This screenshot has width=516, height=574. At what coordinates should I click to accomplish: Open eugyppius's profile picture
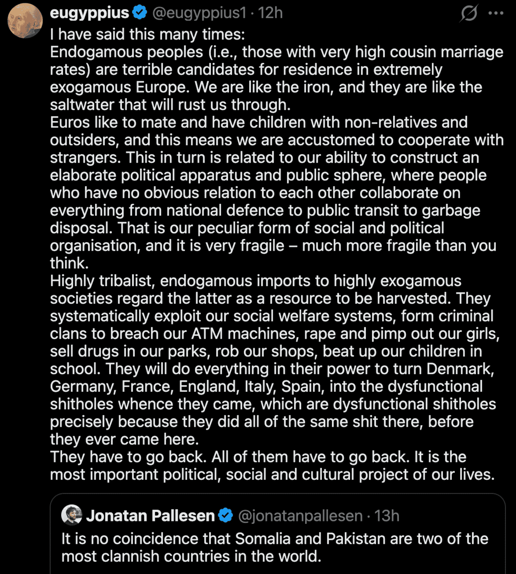coord(25,21)
